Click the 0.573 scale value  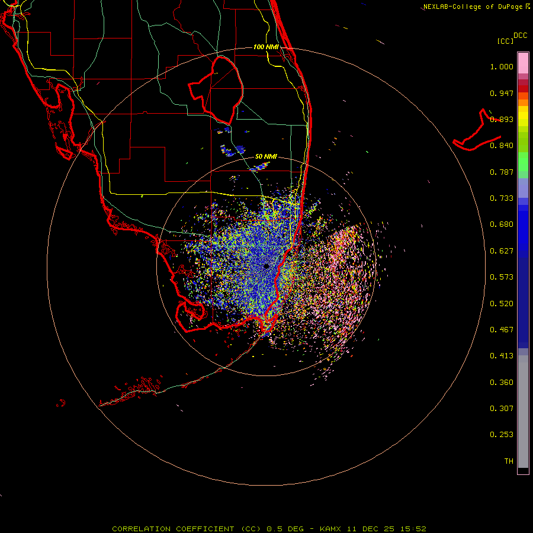502,277
